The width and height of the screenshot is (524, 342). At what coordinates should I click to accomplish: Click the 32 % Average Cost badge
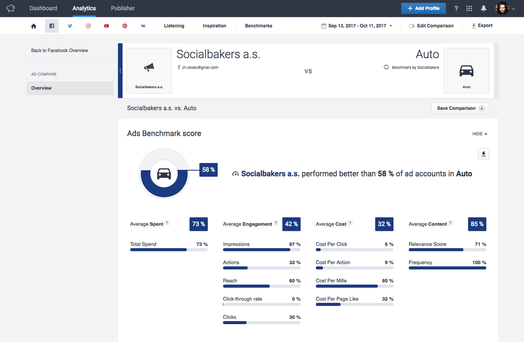click(384, 224)
